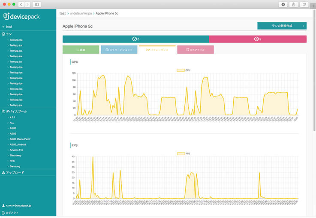Collapse the test project in sidebar

coord(3,27)
